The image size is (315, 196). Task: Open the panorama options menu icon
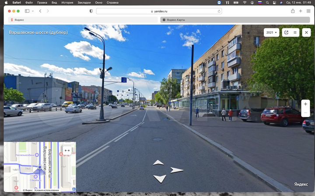(x=295, y=32)
